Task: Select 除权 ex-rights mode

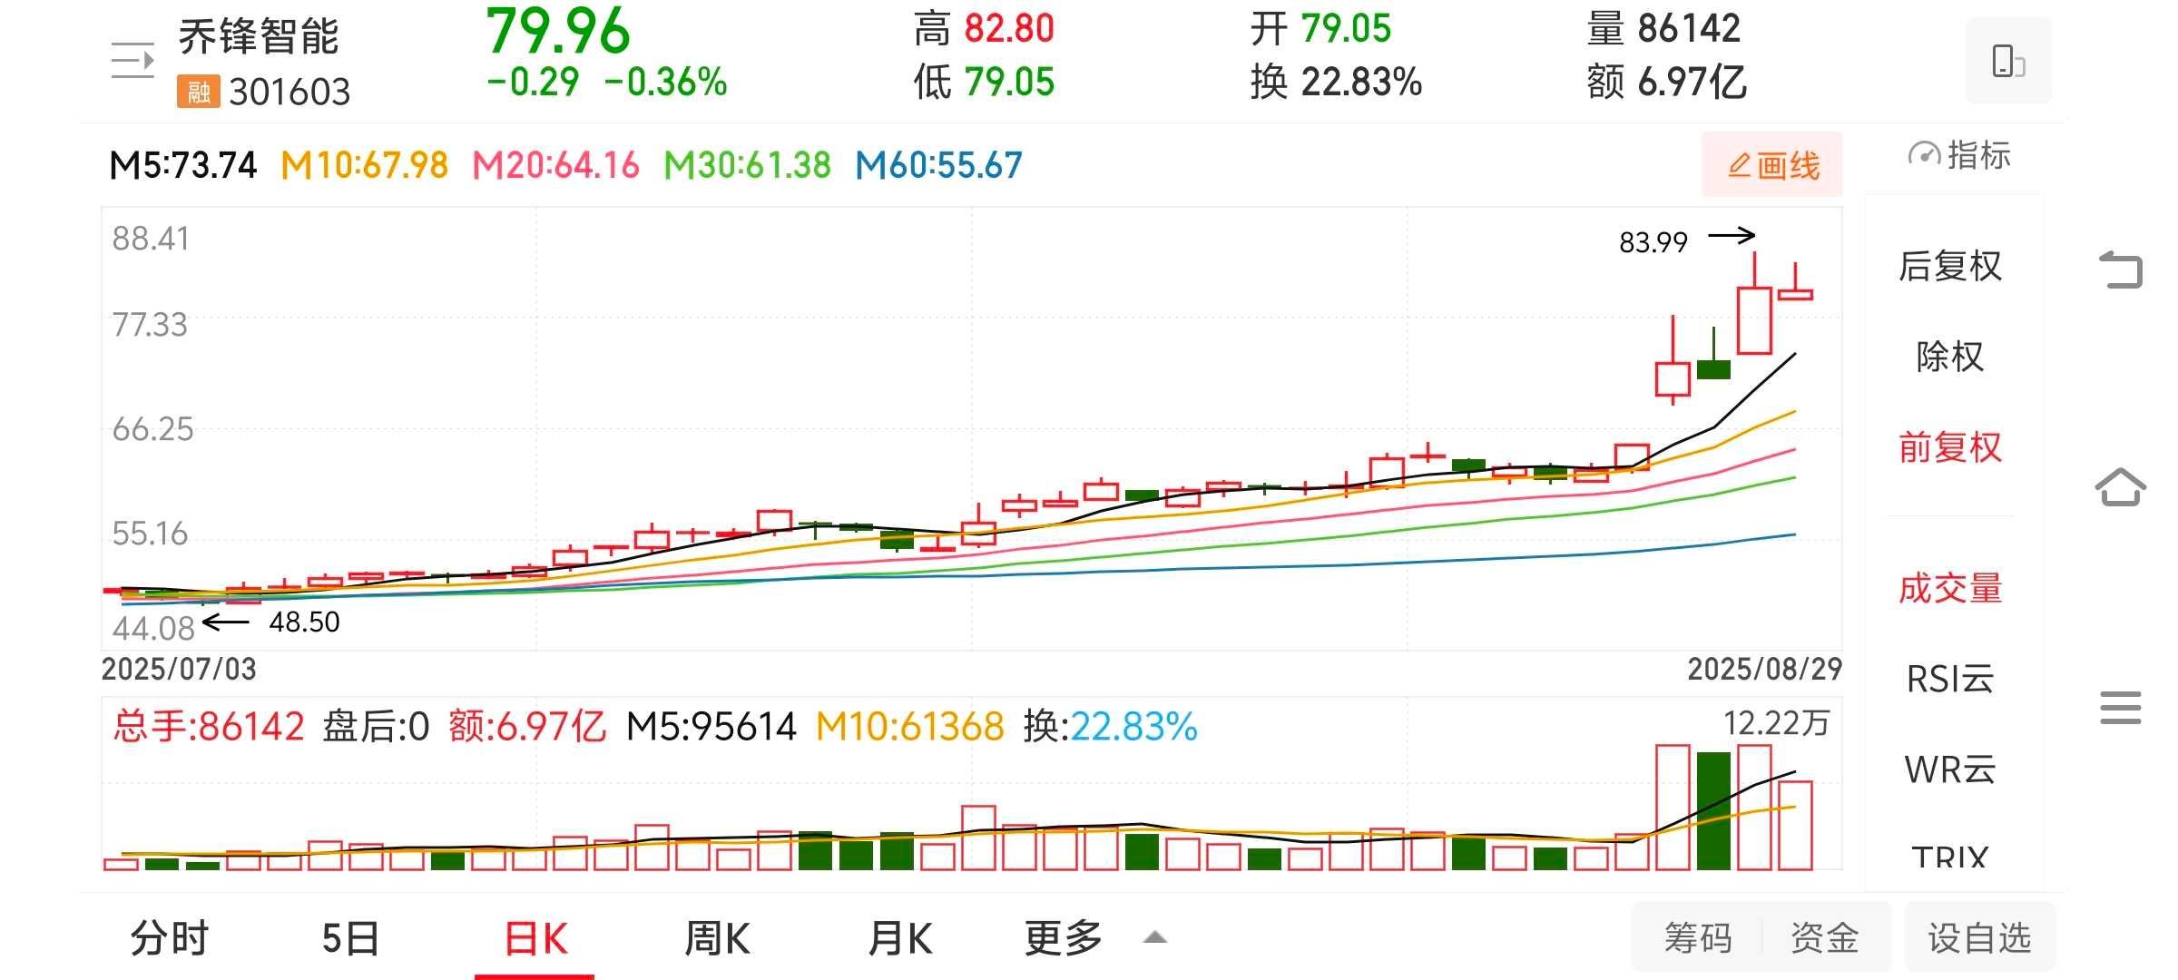Action: pos(1950,357)
